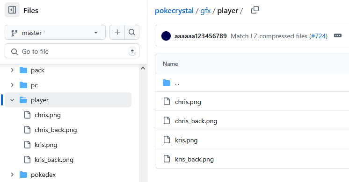The height and width of the screenshot is (182, 349).
Task: Open chris_back.png in the file list
Action: coord(196,121)
